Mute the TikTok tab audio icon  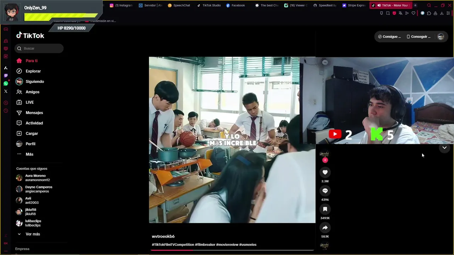[x=379, y=5]
